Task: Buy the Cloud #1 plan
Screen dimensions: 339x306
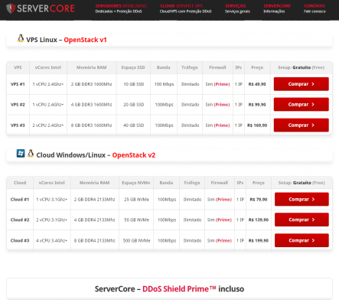Action: (x=302, y=199)
